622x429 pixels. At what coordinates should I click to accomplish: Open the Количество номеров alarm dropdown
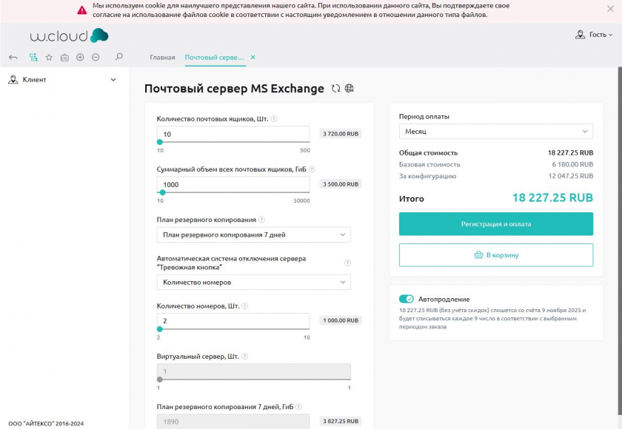(x=254, y=282)
